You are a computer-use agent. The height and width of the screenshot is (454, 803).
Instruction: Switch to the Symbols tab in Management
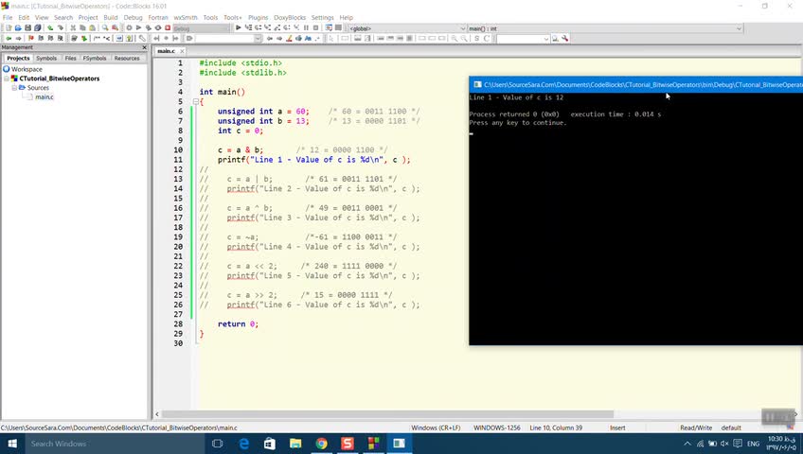46,58
